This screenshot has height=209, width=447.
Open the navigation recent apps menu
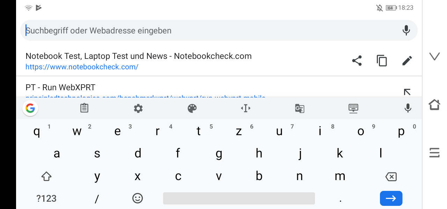(434, 153)
